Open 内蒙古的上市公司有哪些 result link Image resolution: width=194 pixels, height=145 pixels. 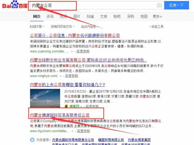tap(68, 85)
